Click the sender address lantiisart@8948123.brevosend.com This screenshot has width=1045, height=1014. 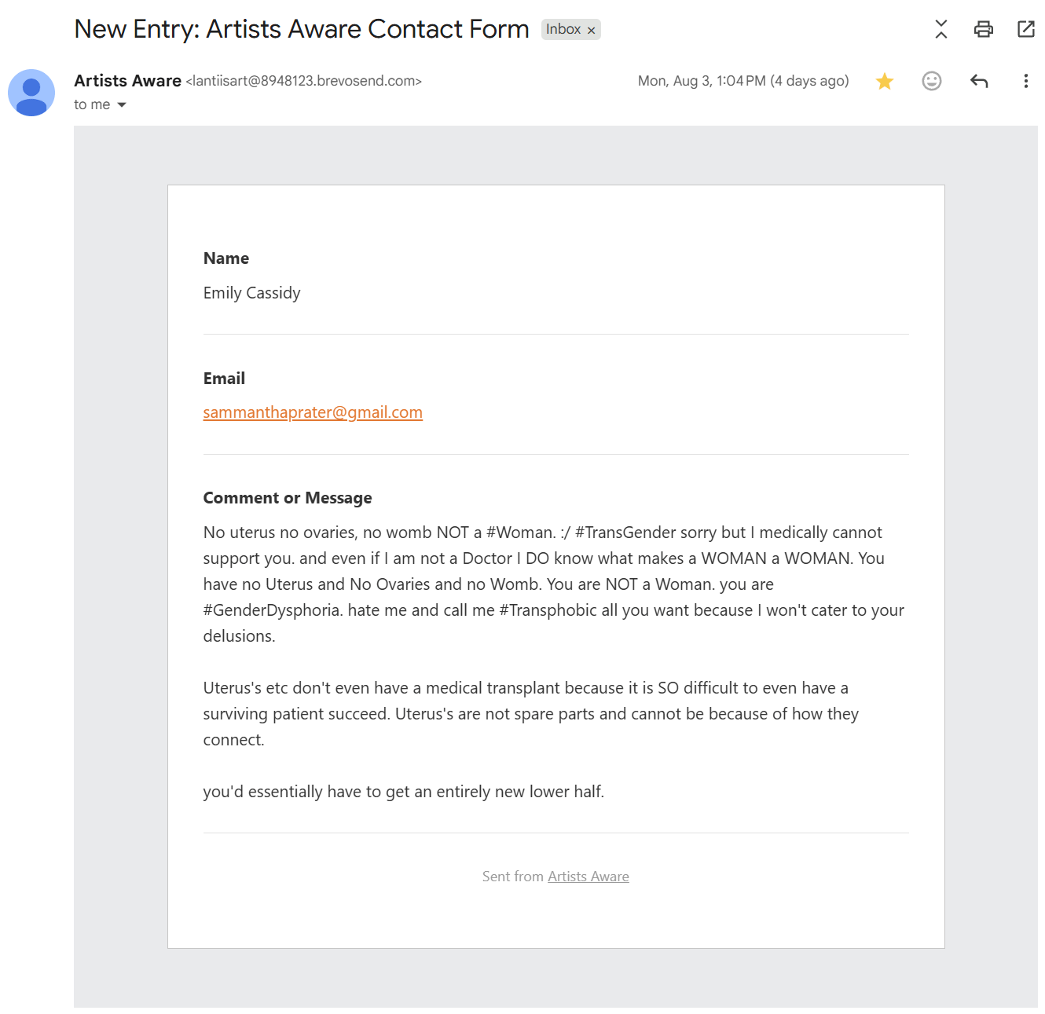304,81
